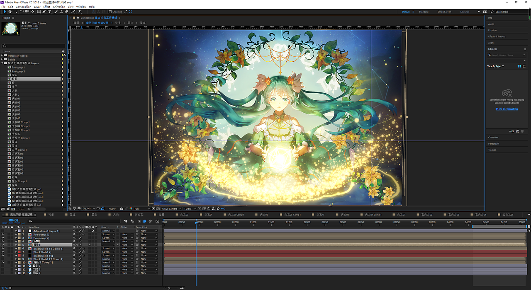Select the Horizontal Type tool

tap(49, 12)
